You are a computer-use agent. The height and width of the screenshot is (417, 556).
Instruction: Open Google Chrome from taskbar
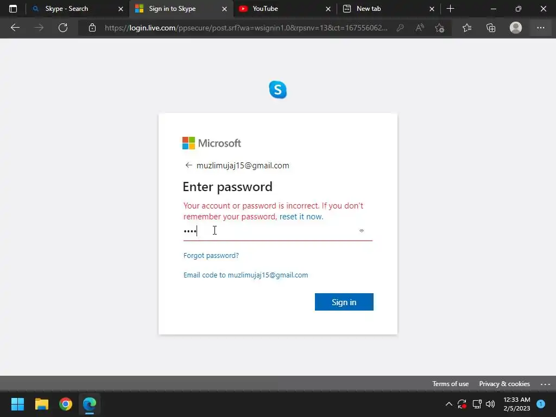click(66, 404)
